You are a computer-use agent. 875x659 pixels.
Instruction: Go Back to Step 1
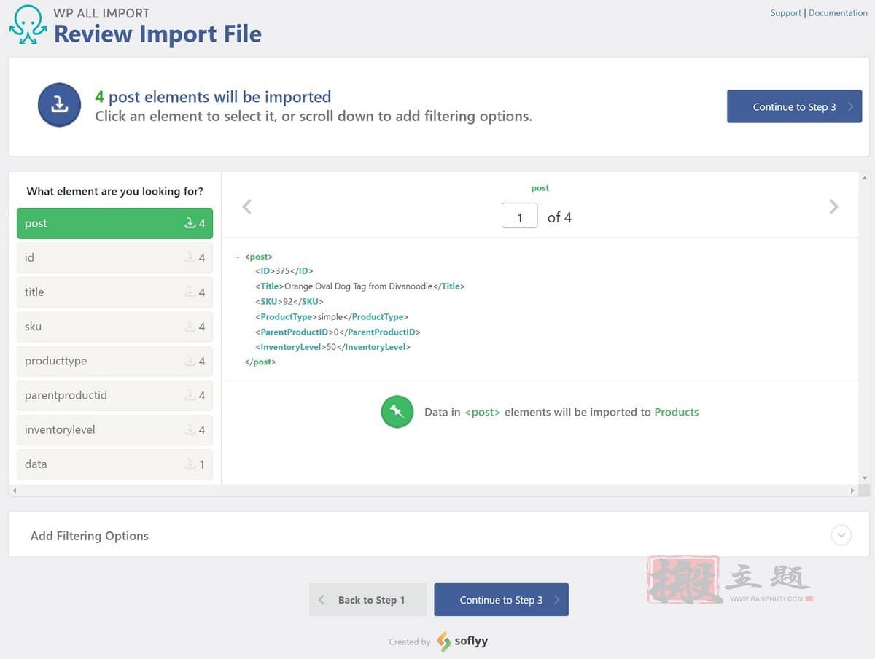(367, 600)
